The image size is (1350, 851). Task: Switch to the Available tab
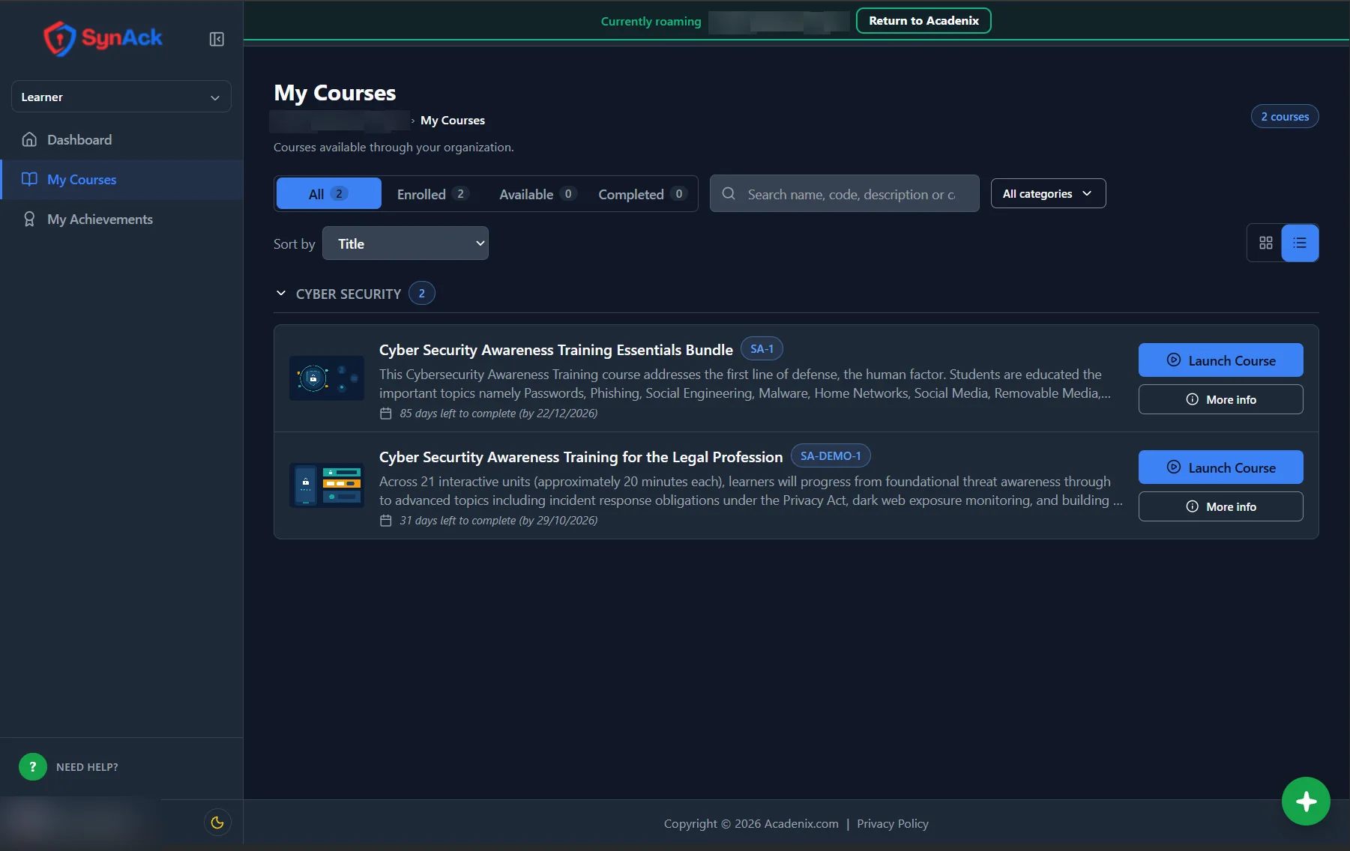[x=537, y=194]
